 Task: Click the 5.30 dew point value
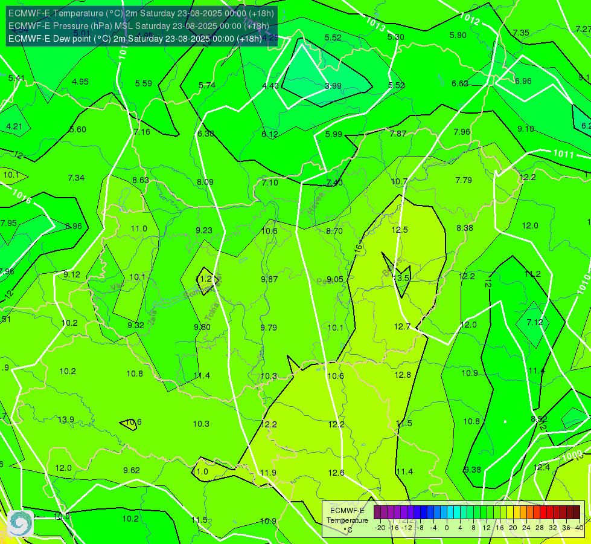396,37
